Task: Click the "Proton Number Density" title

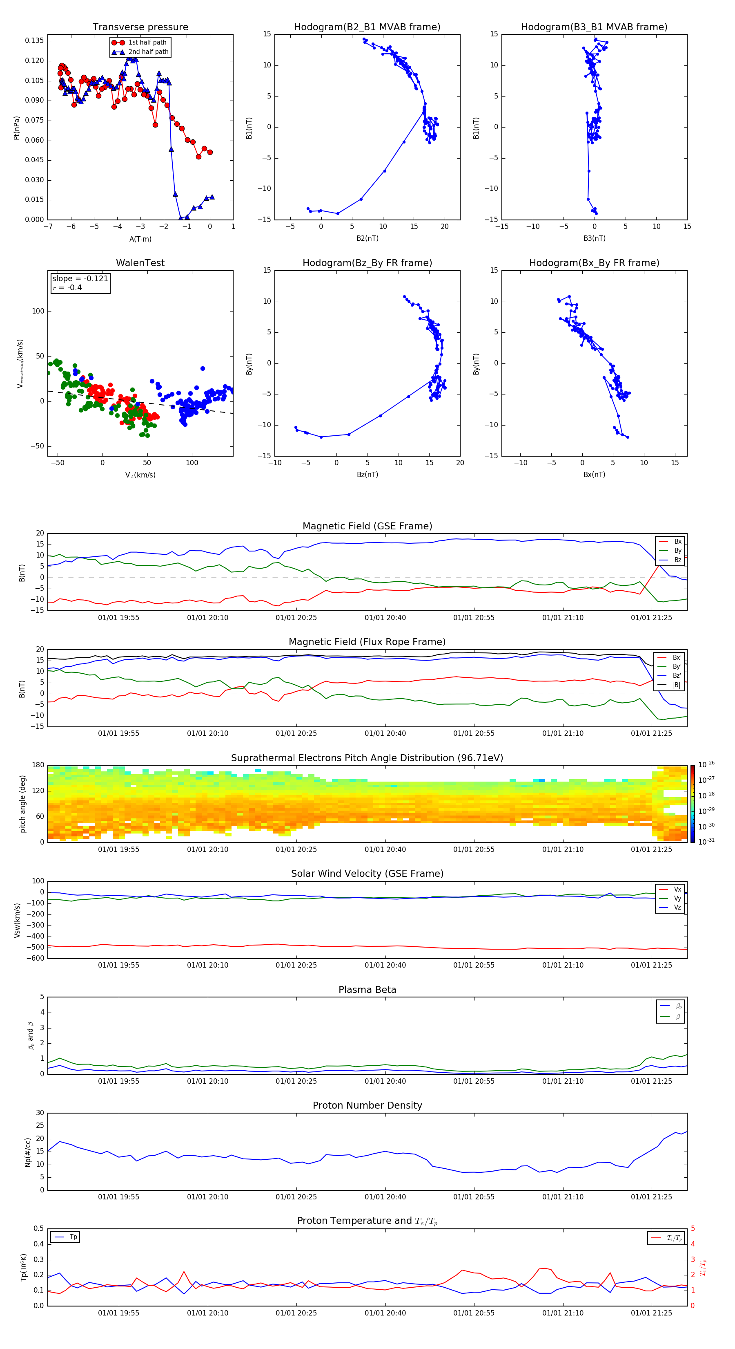Action: pos(367,1105)
